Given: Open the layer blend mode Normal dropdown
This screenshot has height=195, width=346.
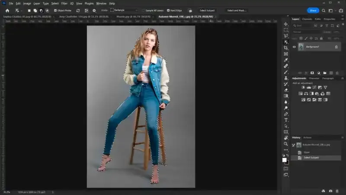Looking at the screenshot, I should pyautogui.click(x=304, y=32).
